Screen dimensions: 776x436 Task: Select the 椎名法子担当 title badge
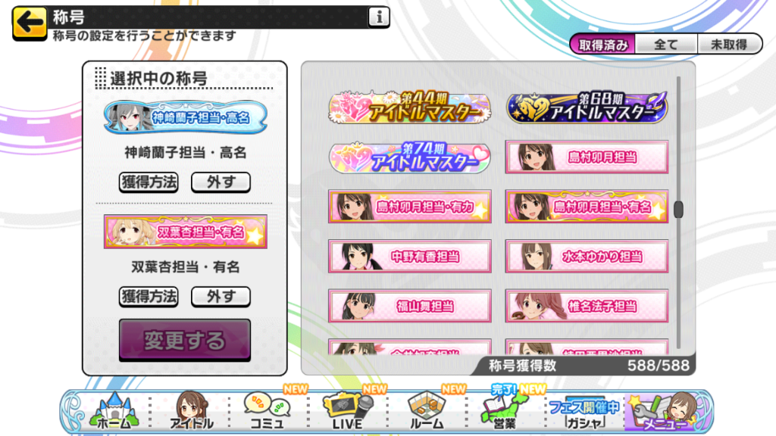[x=587, y=306]
